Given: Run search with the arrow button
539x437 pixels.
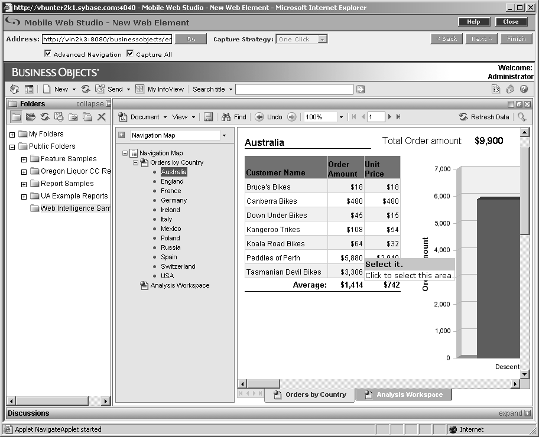Looking at the screenshot, I should click(x=361, y=89).
